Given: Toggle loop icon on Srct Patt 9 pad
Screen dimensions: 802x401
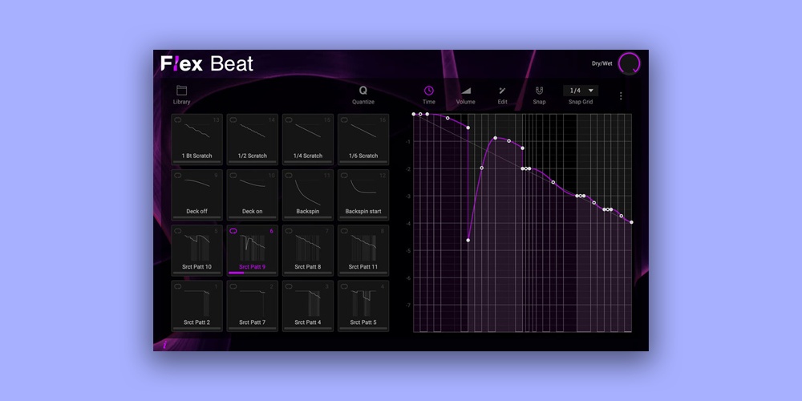Looking at the screenshot, I should click(x=233, y=231).
